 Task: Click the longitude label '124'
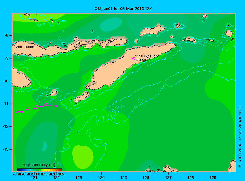pos(101,178)
